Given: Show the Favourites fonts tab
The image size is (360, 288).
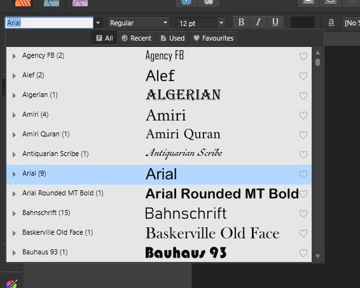Looking at the screenshot, I should tap(214, 38).
